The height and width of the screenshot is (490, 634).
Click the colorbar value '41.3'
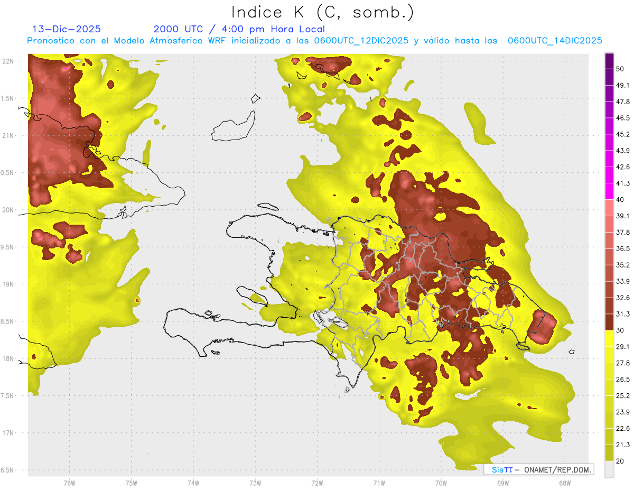click(623, 183)
